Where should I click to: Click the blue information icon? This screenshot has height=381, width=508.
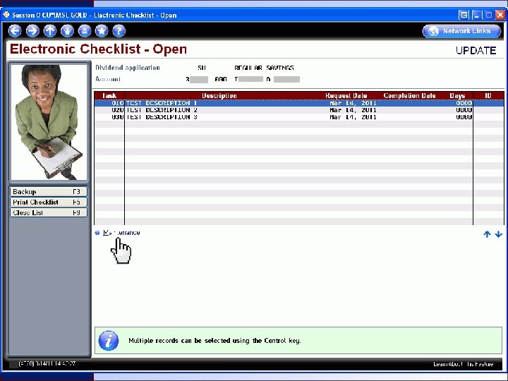pyautogui.click(x=109, y=341)
